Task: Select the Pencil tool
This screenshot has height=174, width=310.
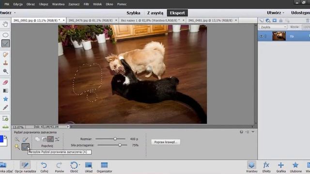Action: click(x=5, y=107)
